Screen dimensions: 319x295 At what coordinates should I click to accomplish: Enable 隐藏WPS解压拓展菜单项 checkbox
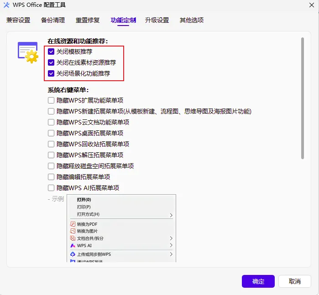click(51, 155)
